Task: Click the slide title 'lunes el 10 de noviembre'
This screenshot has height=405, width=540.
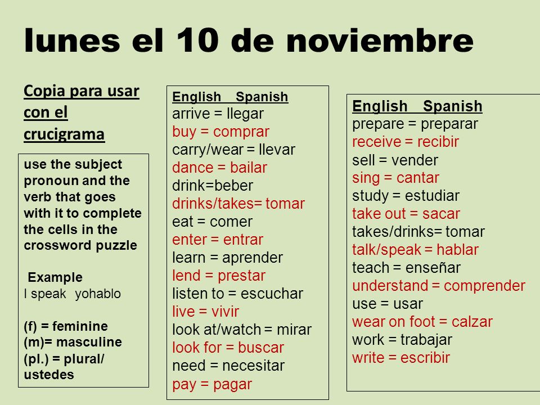Action: click(249, 40)
